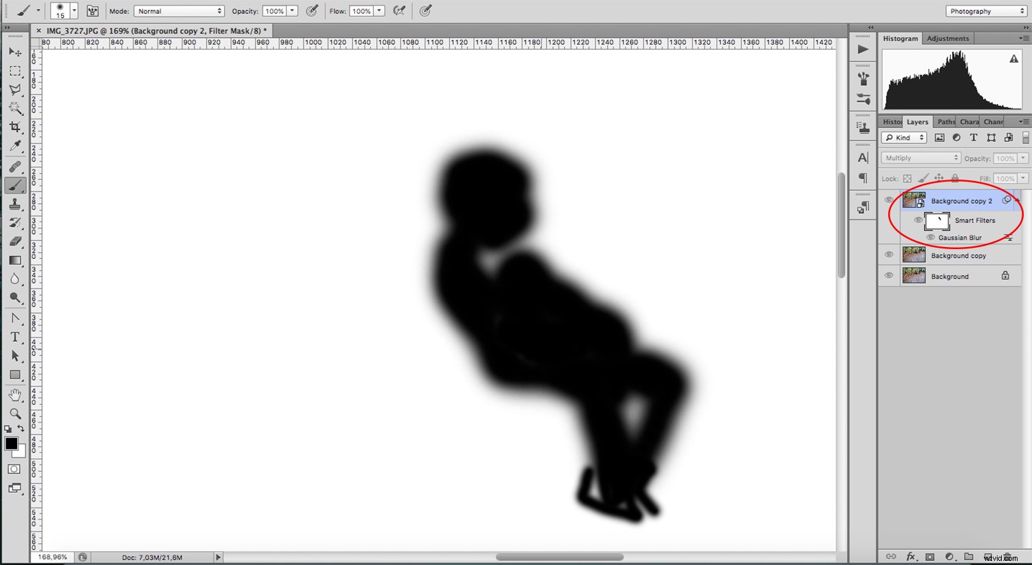This screenshot has width=1032, height=565.
Task: Select the Crop tool
Action: (15, 127)
